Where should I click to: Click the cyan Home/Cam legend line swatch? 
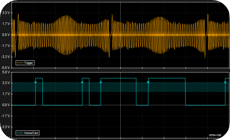20,133
